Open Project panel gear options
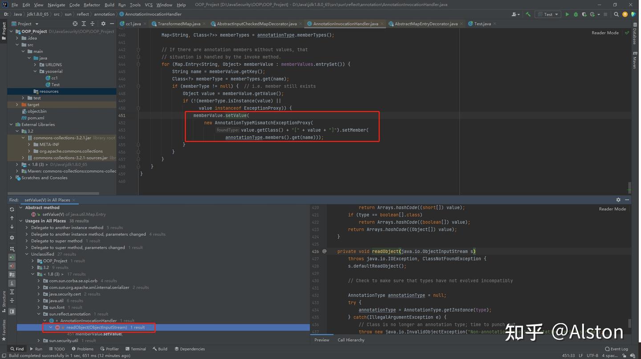This screenshot has height=359, width=641. [103, 24]
